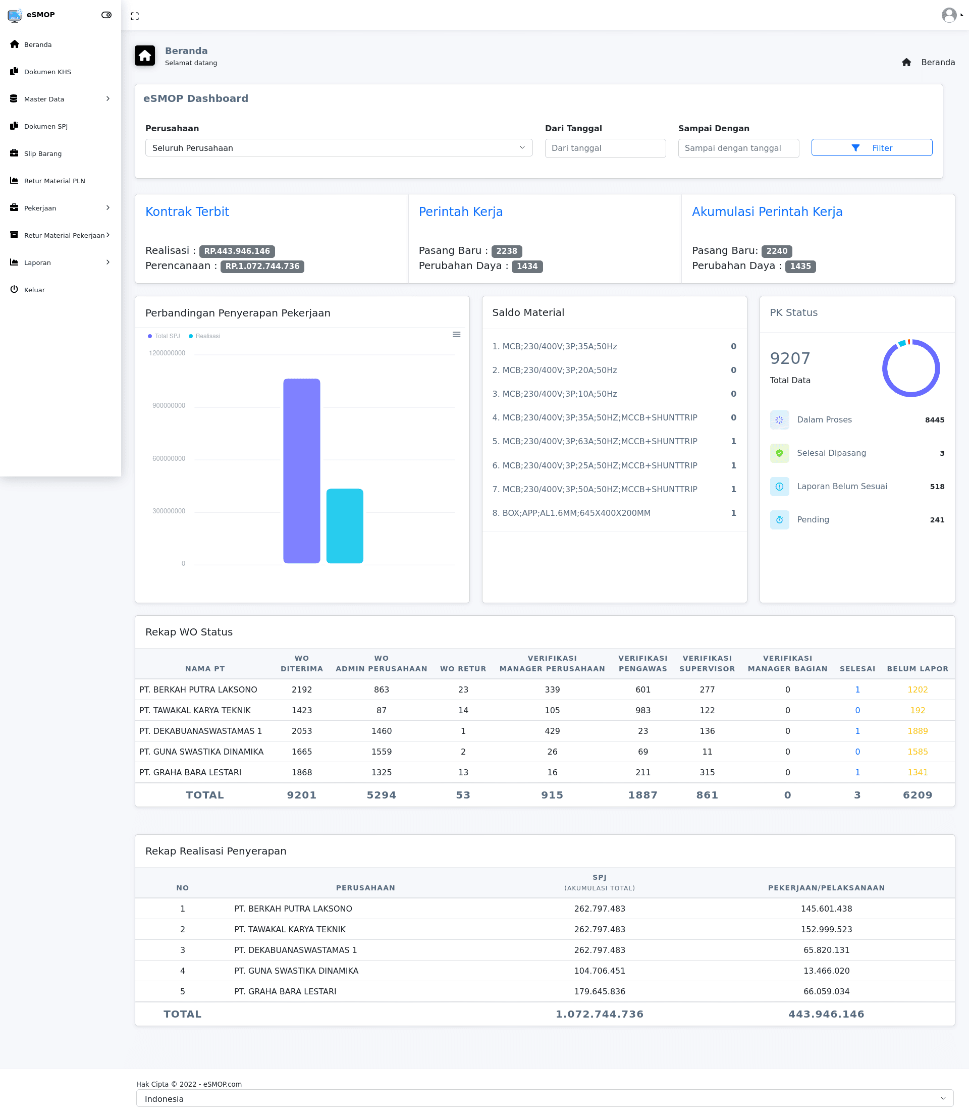Click the cyan Realisasi bar

[345, 526]
